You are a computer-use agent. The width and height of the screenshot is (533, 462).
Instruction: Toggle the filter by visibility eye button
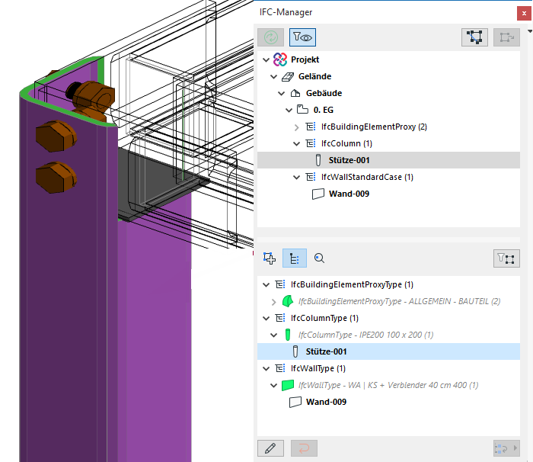coord(302,37)
